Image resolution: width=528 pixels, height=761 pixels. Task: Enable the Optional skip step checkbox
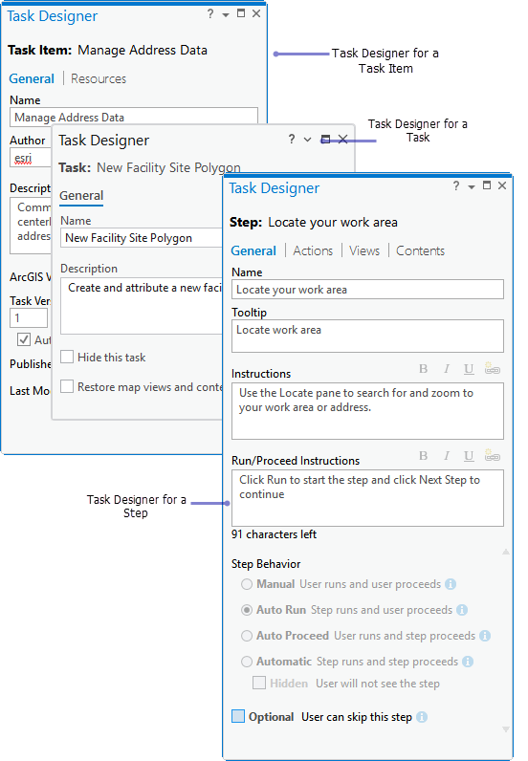pyautogui.click(x=238, y=716)
